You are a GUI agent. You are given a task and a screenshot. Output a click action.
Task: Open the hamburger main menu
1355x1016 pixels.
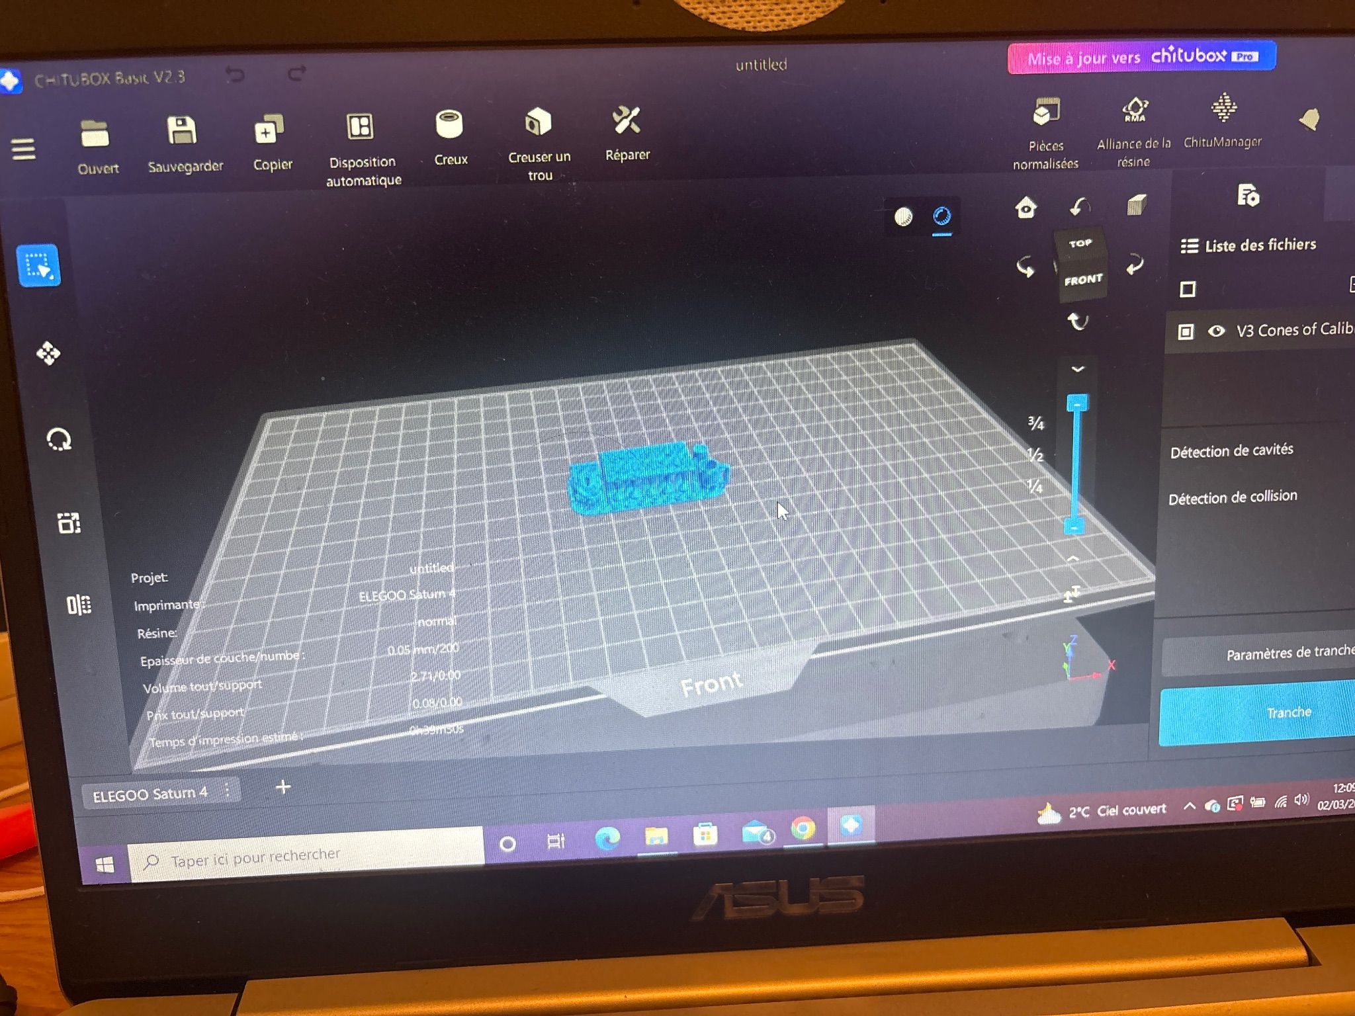coord(23,149)
